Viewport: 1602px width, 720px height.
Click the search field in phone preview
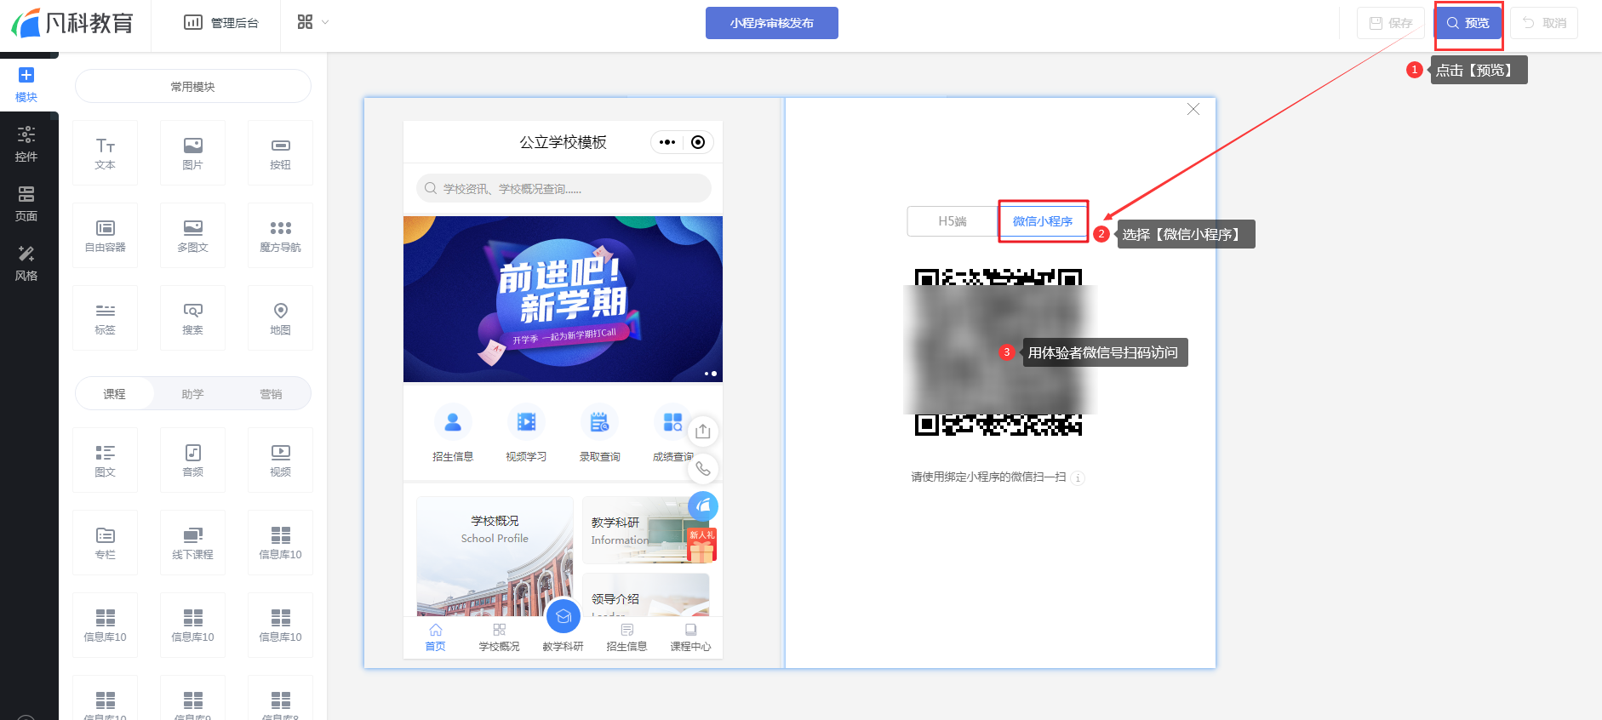564,188
